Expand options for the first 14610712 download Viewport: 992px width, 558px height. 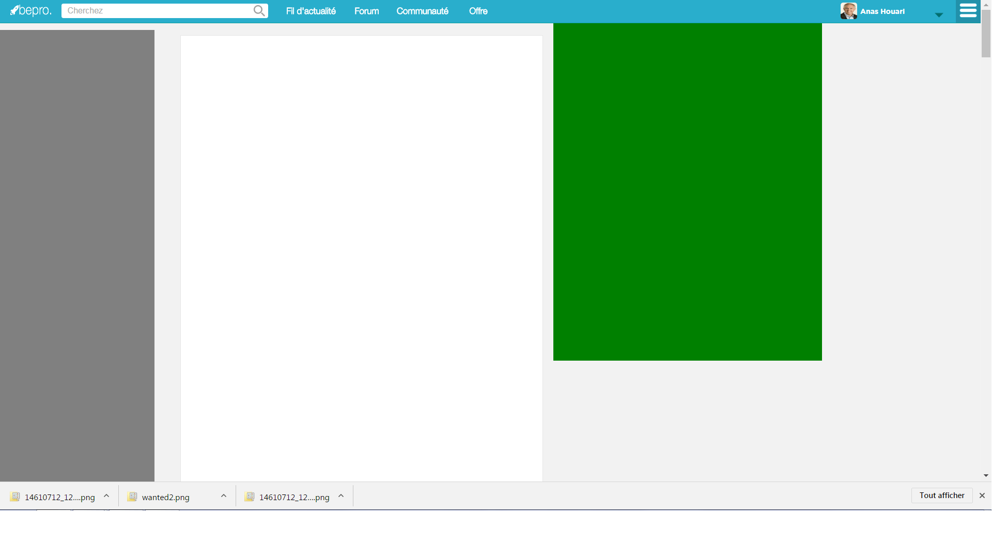(x=106, y=495)
